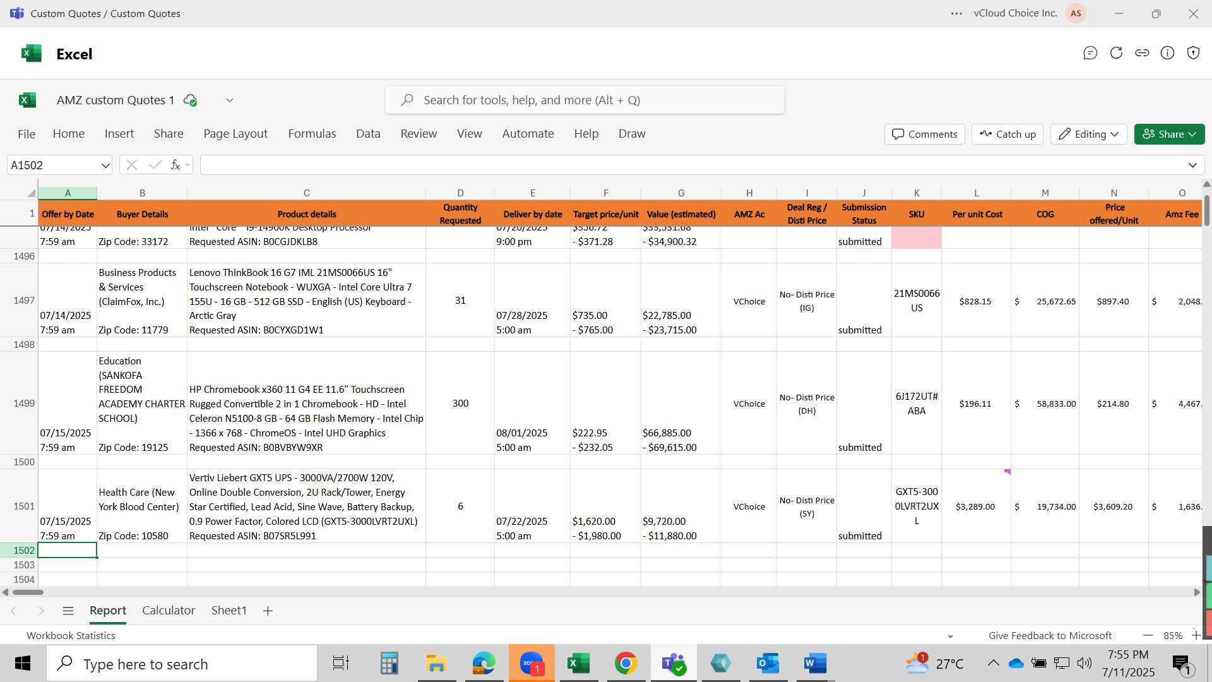Click the AS profile avatar

click(1076, 13)
